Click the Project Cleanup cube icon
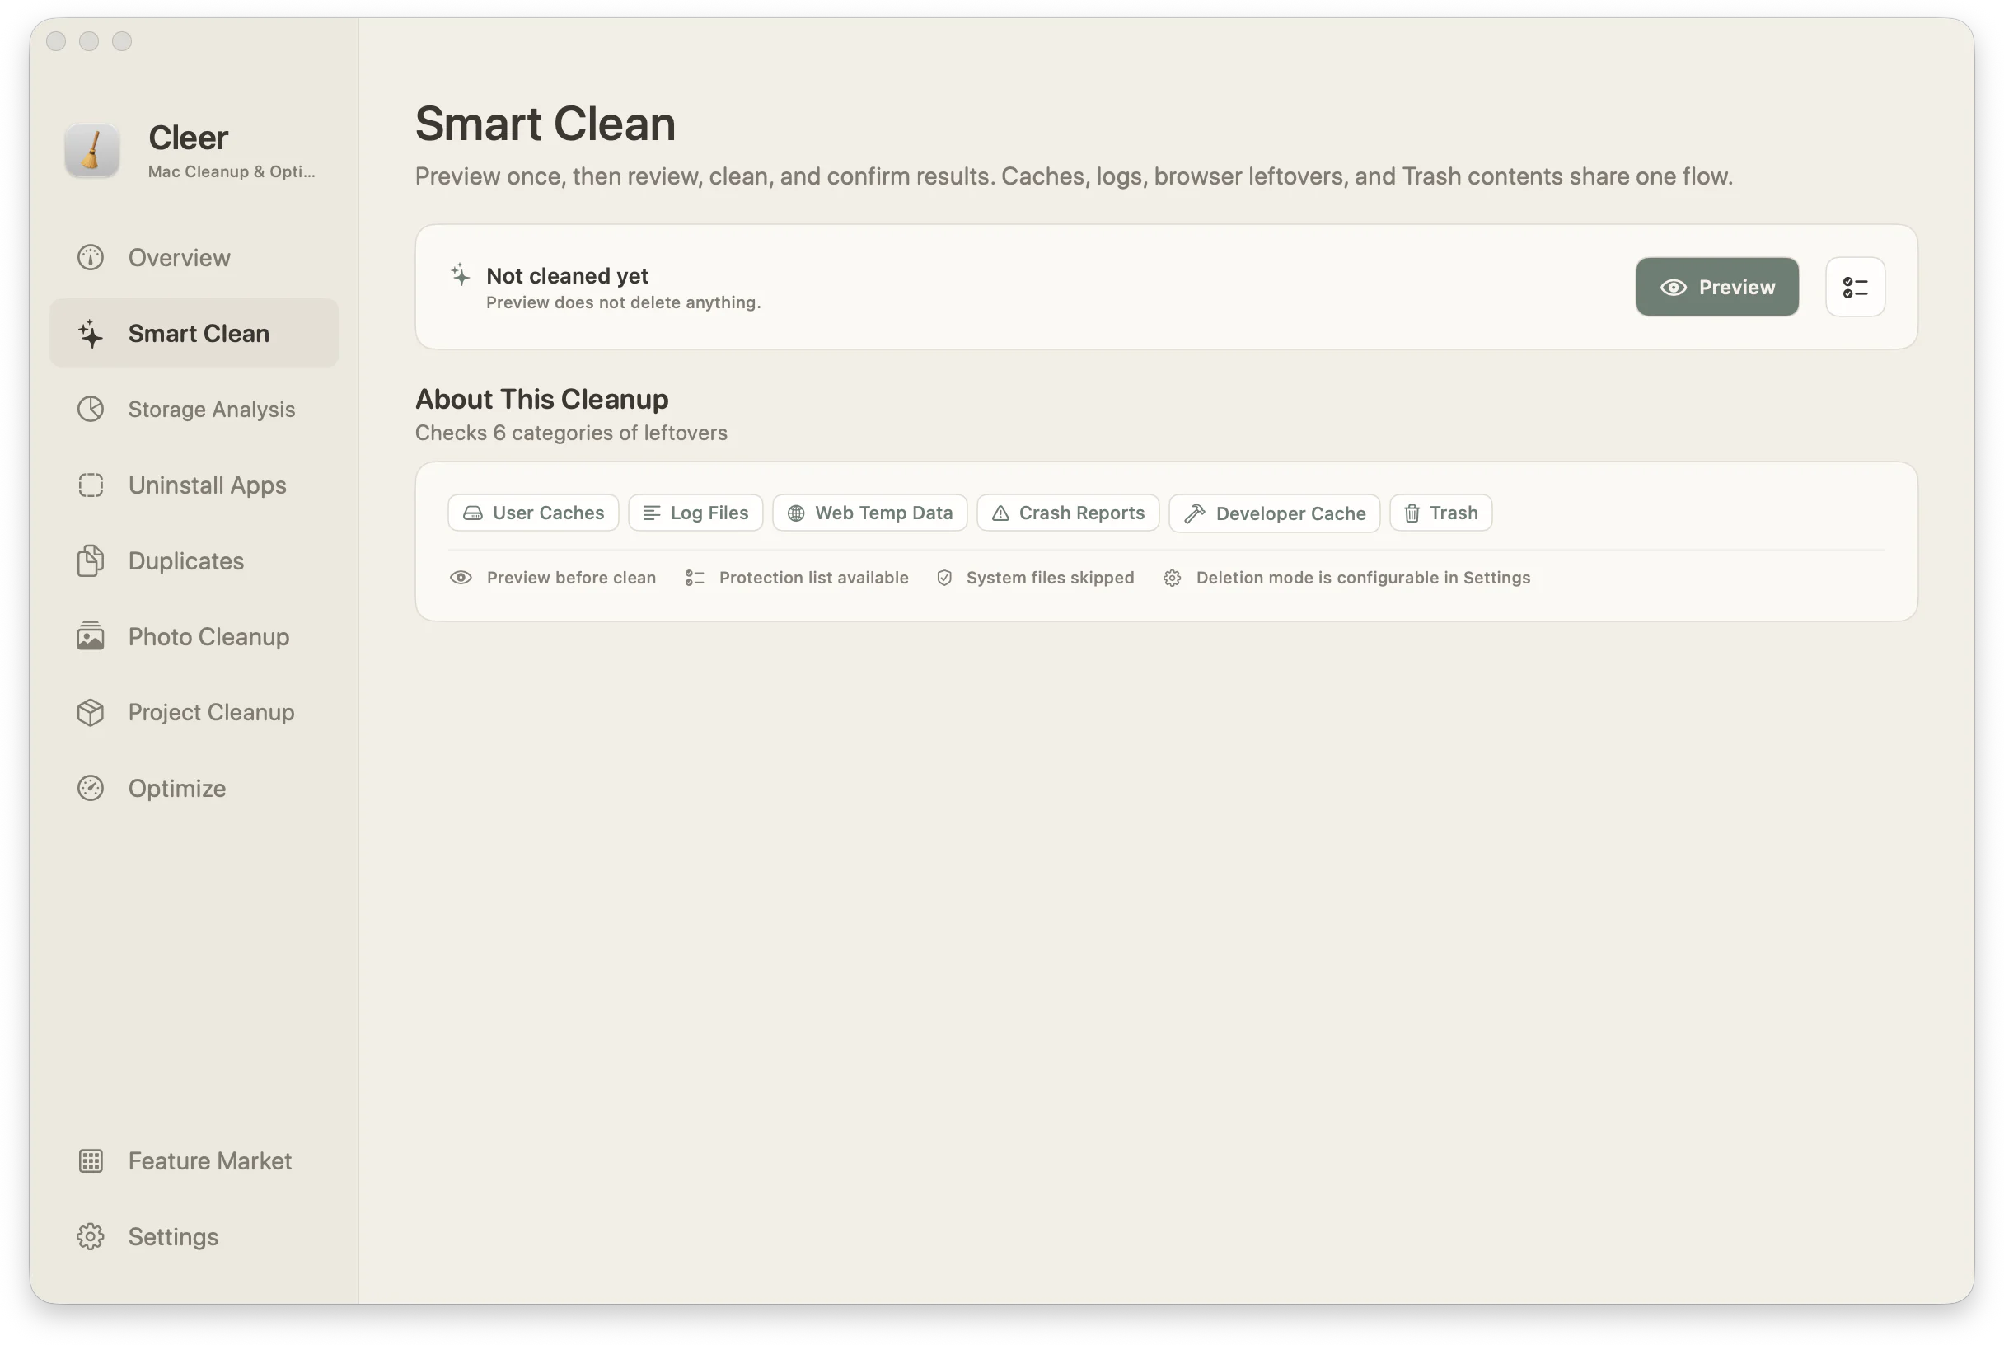This screenshot has width=2004, height=1345. tap(90, 712)
